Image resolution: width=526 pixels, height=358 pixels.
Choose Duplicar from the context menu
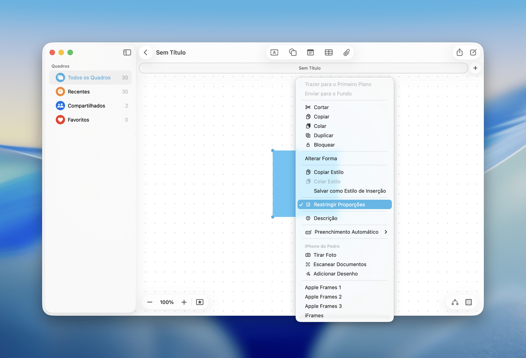pos(323,136)
